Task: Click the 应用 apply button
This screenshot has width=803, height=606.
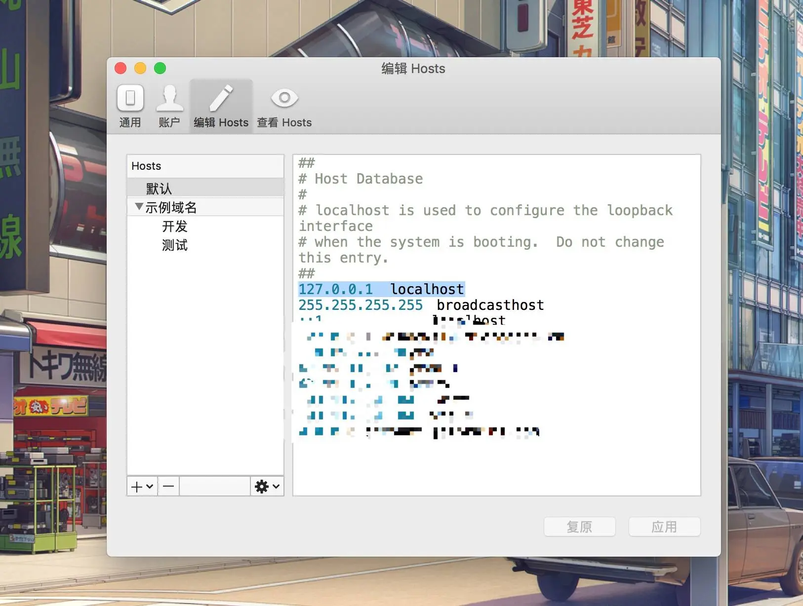Action: [664, 527]
